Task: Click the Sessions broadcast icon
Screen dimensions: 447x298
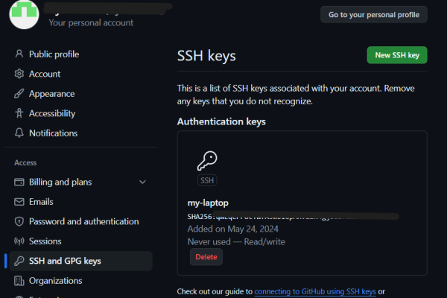Action: click(x=19, y=241)
